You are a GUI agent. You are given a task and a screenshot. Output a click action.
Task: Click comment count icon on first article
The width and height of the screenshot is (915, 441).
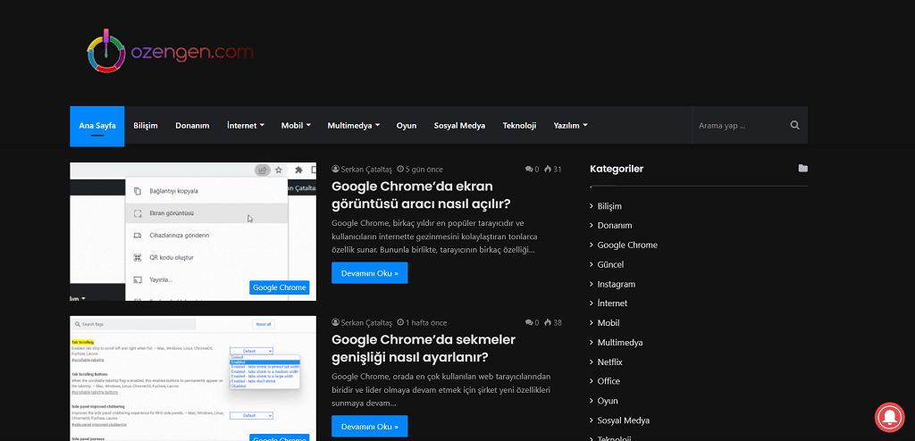click(529, 170)
